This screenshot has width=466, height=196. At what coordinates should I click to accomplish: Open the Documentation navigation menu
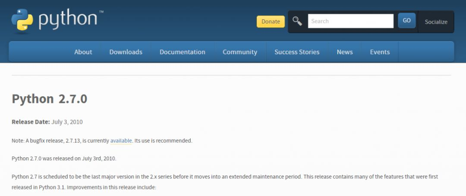[182, 52]
